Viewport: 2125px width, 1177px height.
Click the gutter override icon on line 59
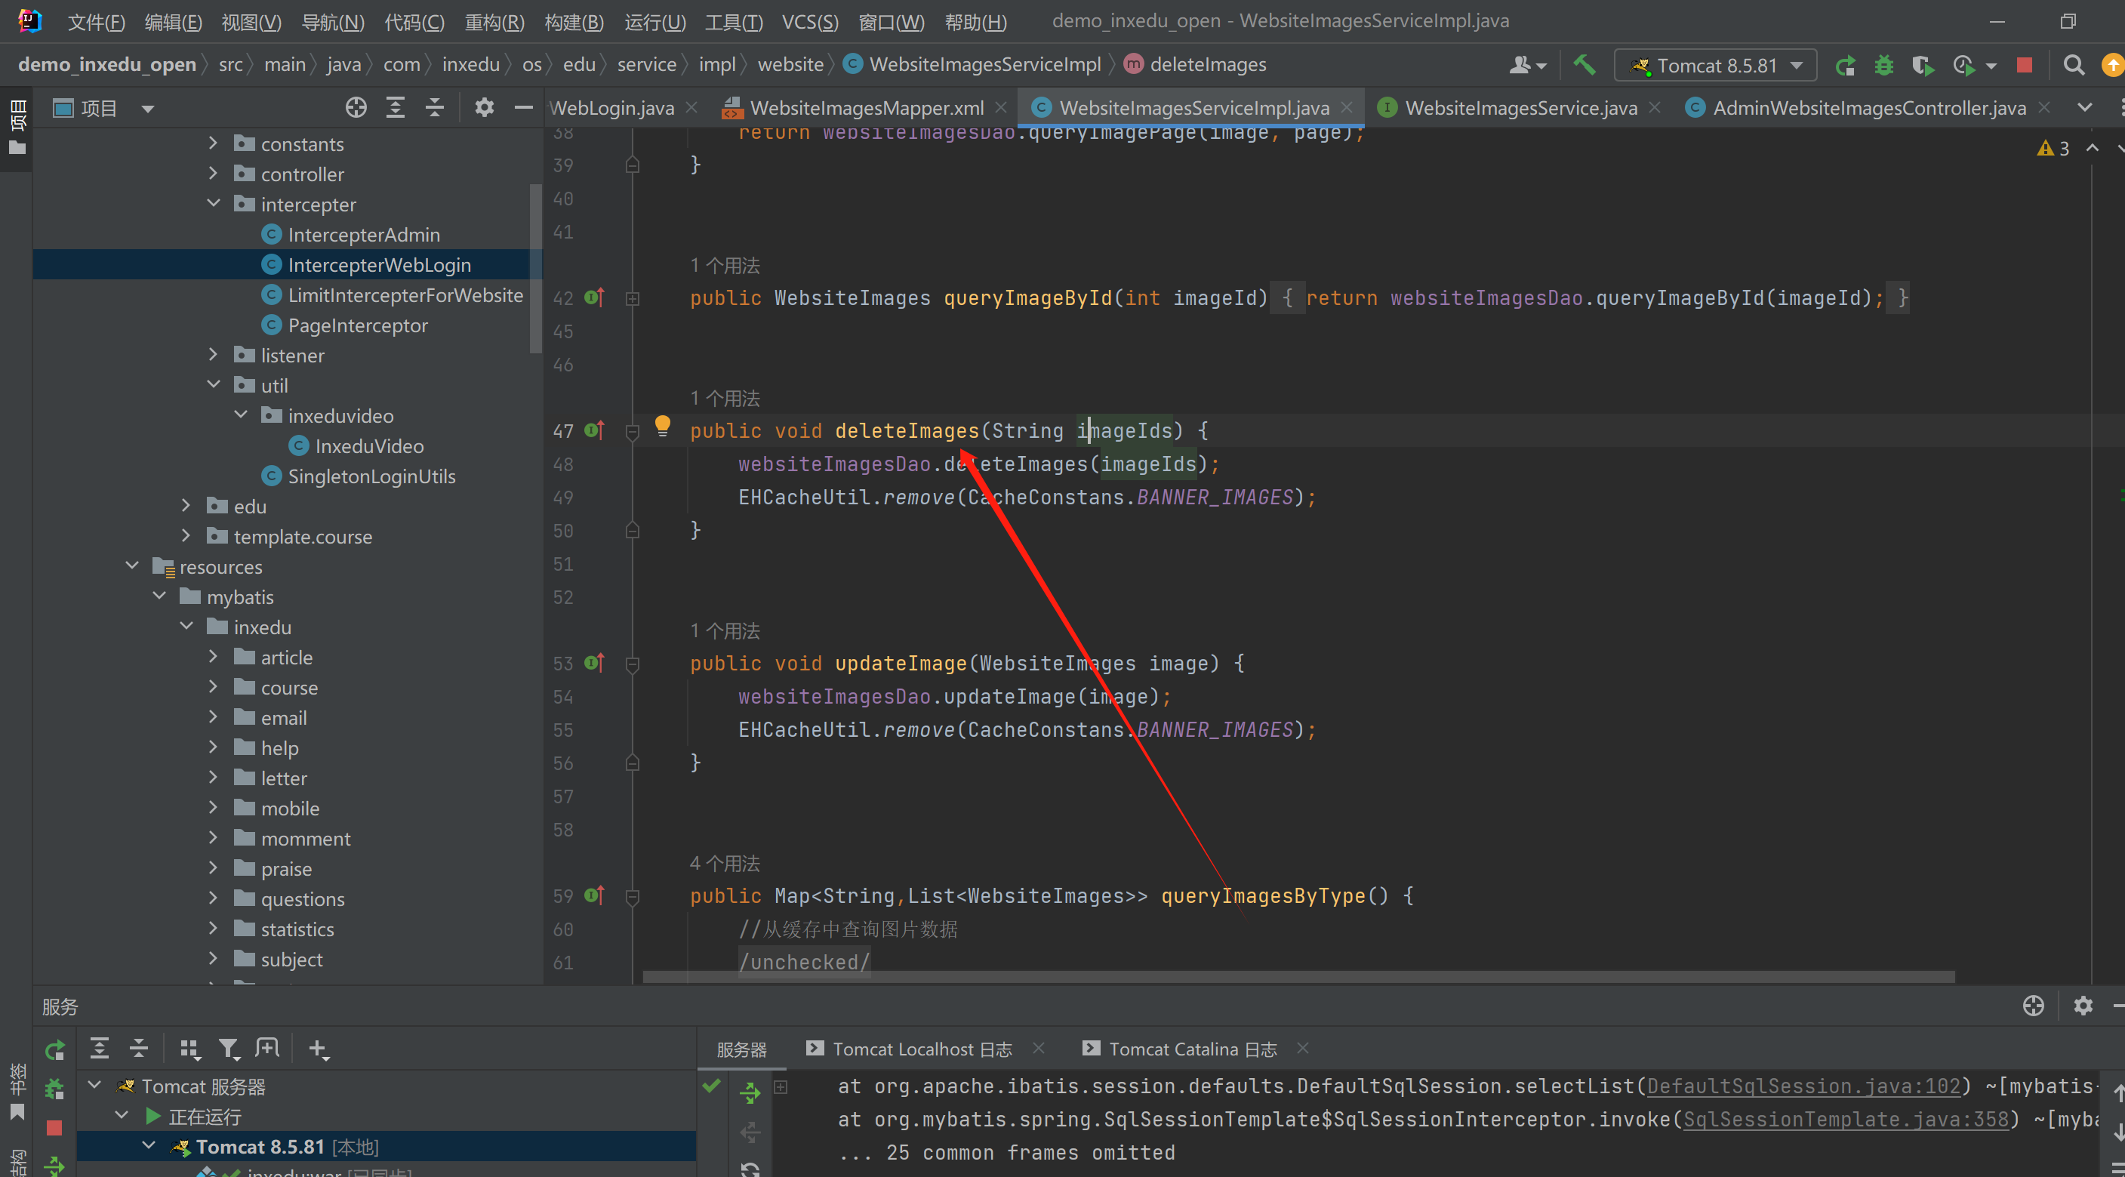click(x=595, y=895)
